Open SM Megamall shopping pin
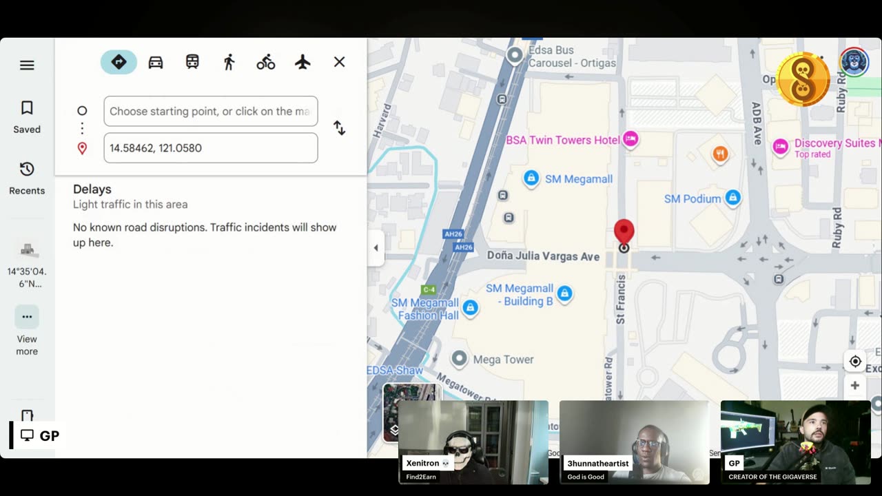The width and height of the screenshot is (882, 496). 531,178
